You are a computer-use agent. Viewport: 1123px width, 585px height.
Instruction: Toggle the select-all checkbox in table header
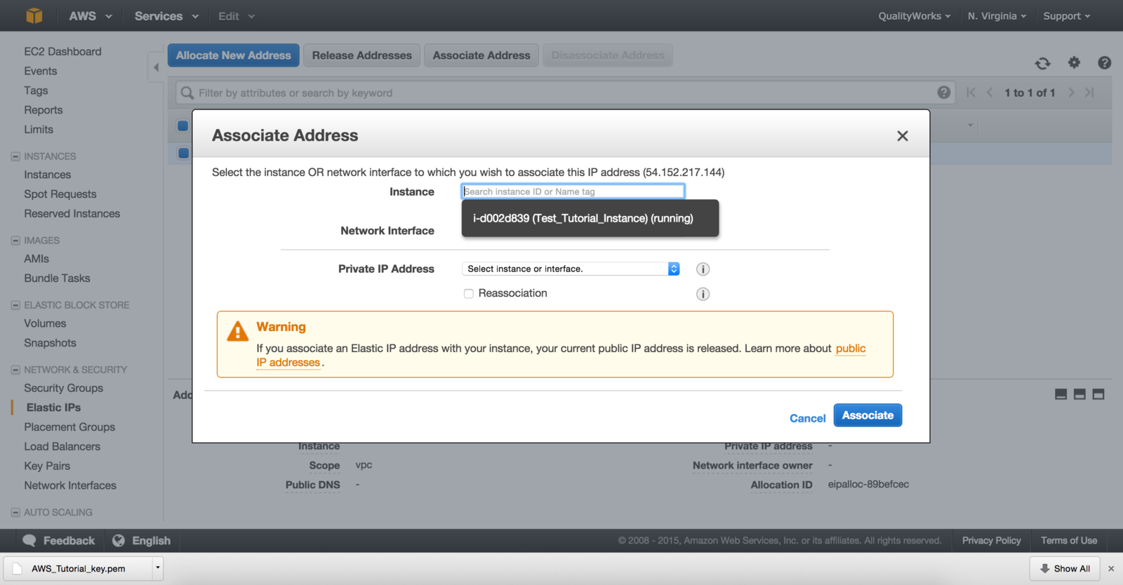point(182,126)
